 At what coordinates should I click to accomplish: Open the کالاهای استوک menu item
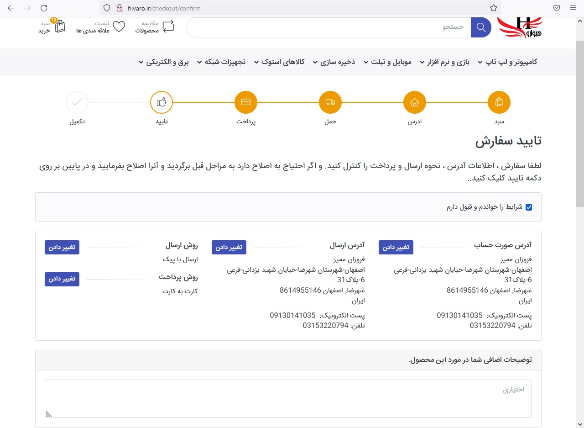click(x=280, y=62)
